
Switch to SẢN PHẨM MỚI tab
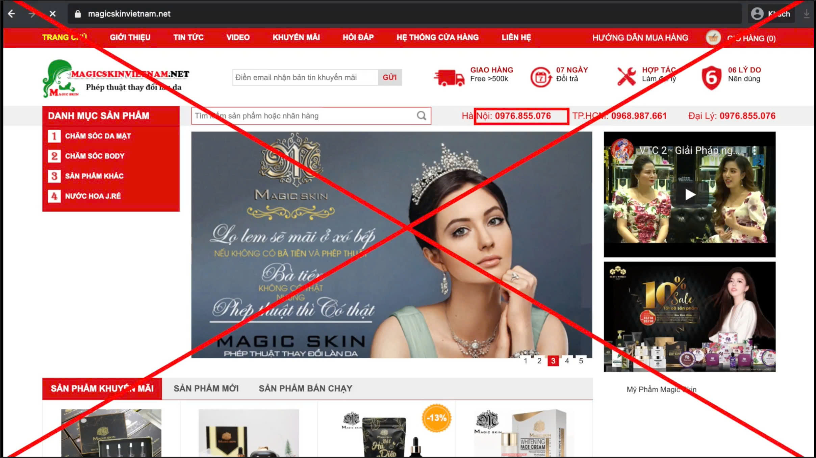pyautogui.click(x=206, y=388)
